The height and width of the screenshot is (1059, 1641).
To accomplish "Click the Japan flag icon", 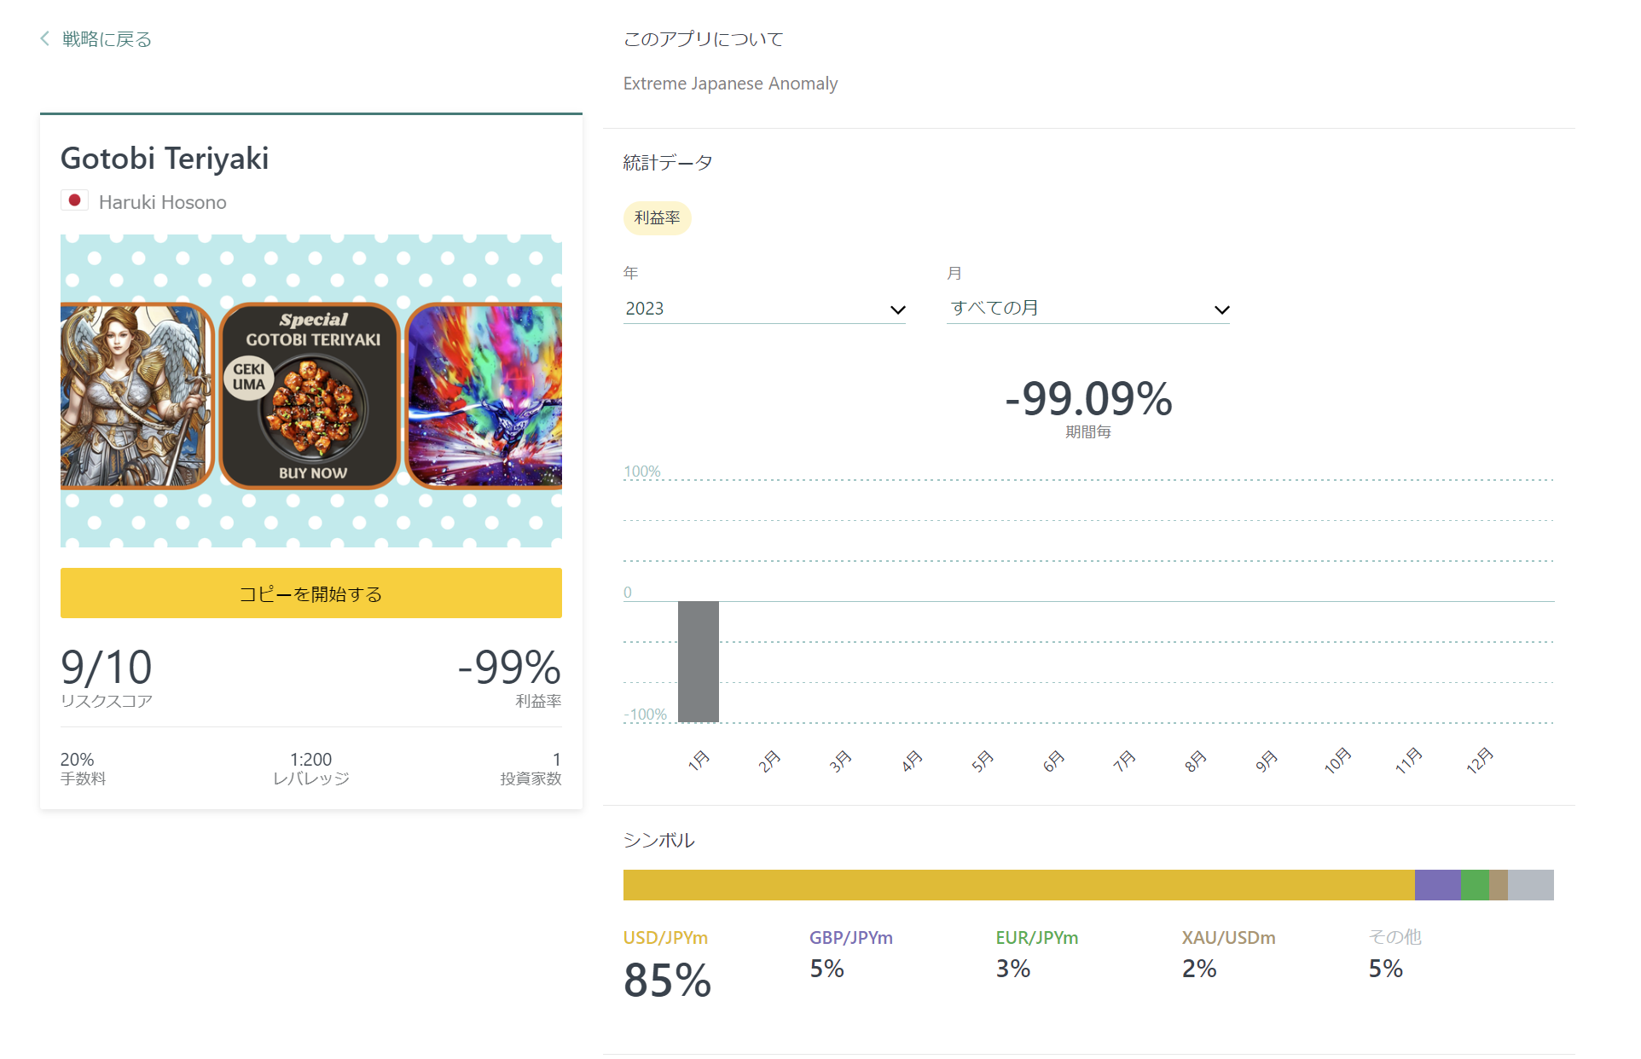I will (x=74, y=200).
